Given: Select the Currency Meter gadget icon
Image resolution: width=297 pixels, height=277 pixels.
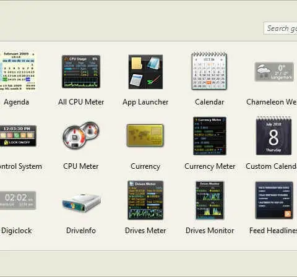Looking at the screenshot, I should (x=210, y=136).
